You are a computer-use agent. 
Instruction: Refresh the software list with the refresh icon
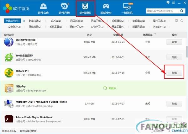[x=182, y=20]
